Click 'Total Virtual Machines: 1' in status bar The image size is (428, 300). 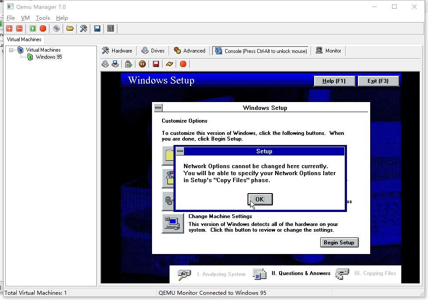35,293
